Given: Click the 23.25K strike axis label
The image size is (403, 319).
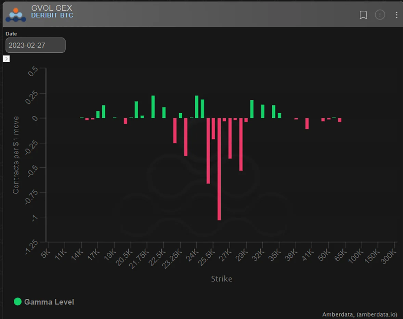Looking at the screenshot, I should (172, 259).
